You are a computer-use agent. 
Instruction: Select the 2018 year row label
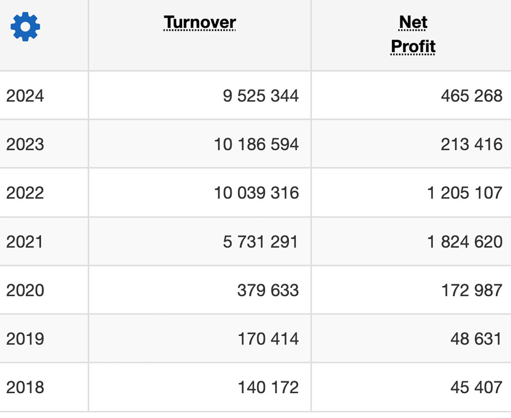25,387
